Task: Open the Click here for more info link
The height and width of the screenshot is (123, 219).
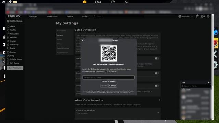Action: pos(108,81)
